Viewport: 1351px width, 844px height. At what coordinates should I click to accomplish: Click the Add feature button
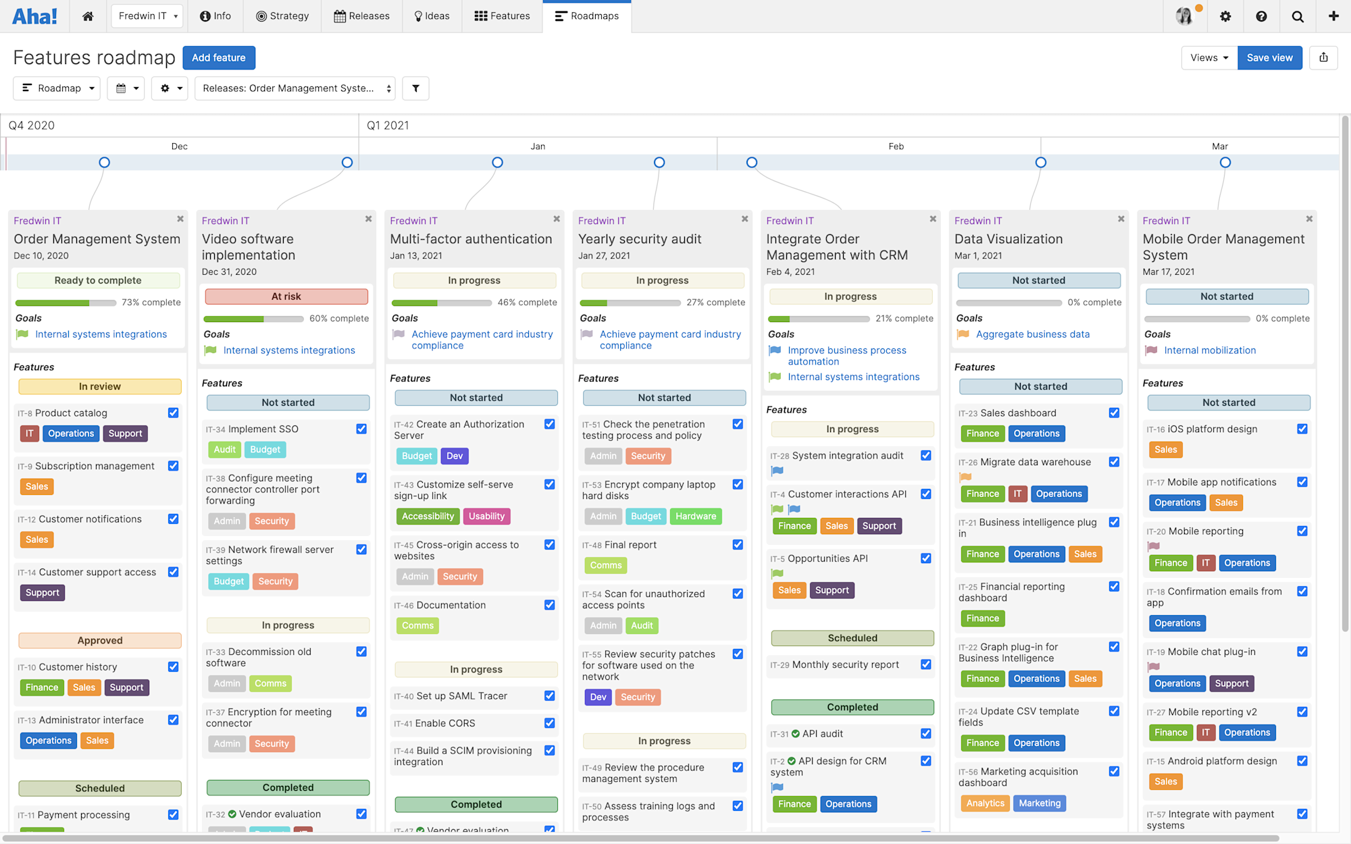click(218, 57)
